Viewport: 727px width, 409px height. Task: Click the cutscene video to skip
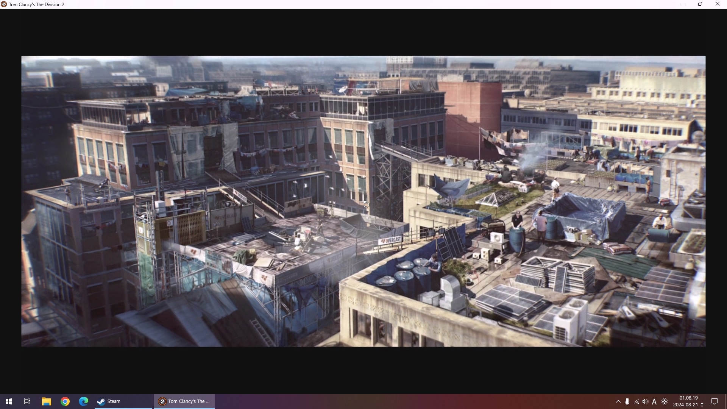point(363,201)
